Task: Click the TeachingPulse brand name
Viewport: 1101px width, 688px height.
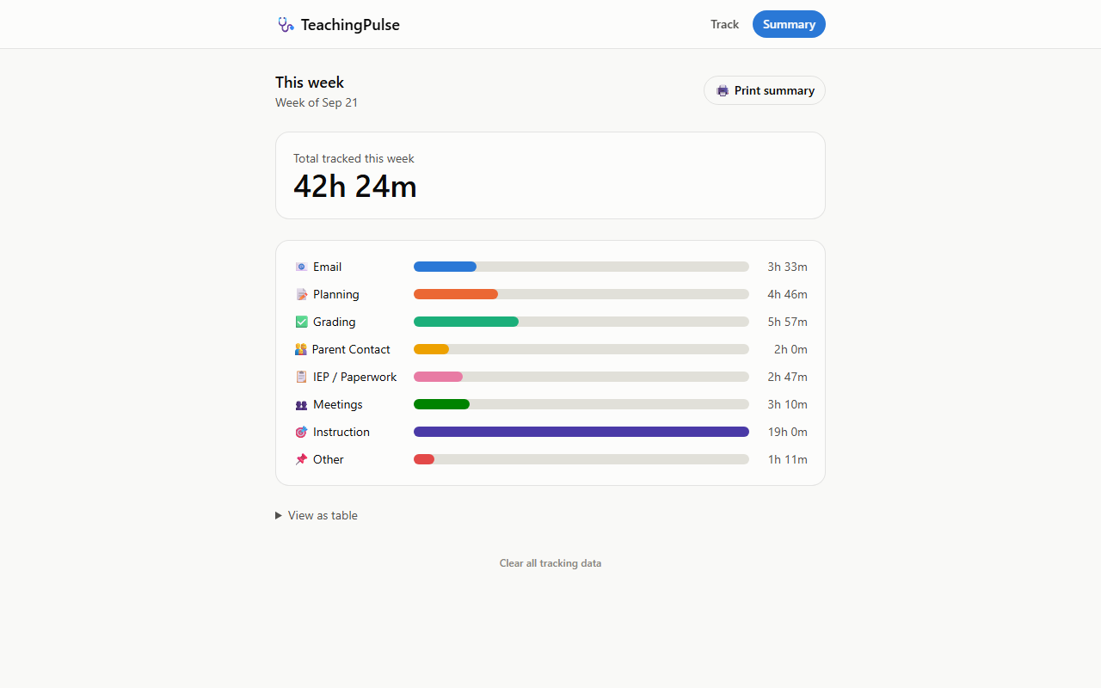Action: pyautogui.click(x=350, y=24)
